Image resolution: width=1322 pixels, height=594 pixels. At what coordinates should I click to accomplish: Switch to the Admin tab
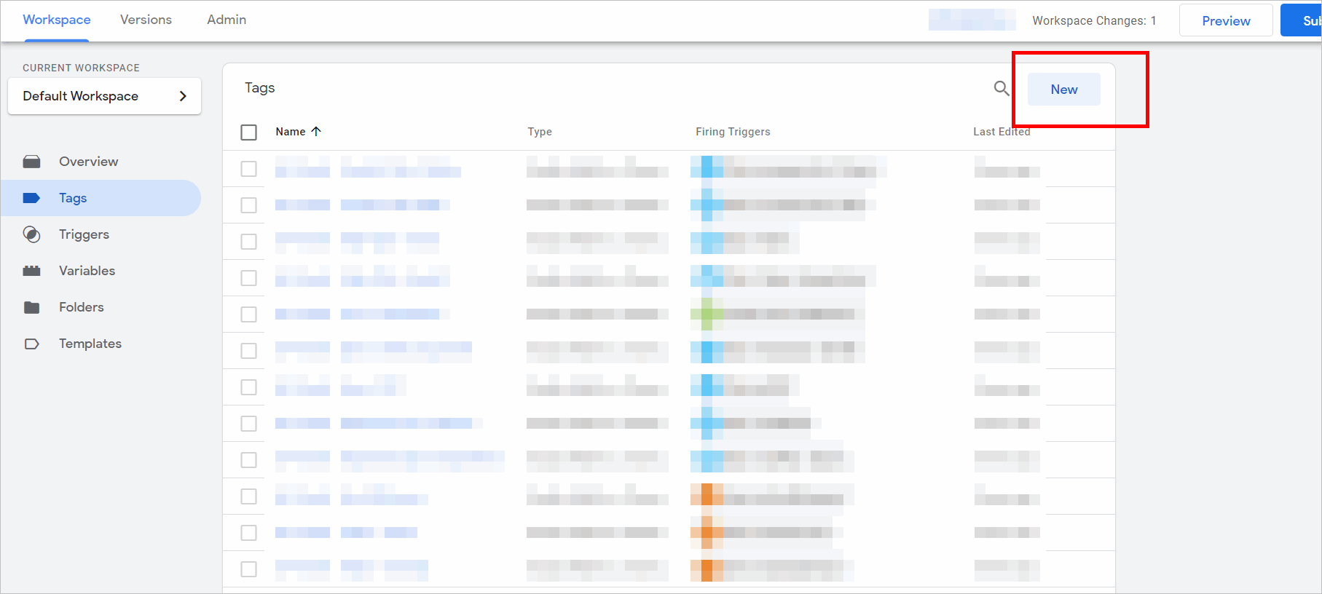click(x=227, y=20)
